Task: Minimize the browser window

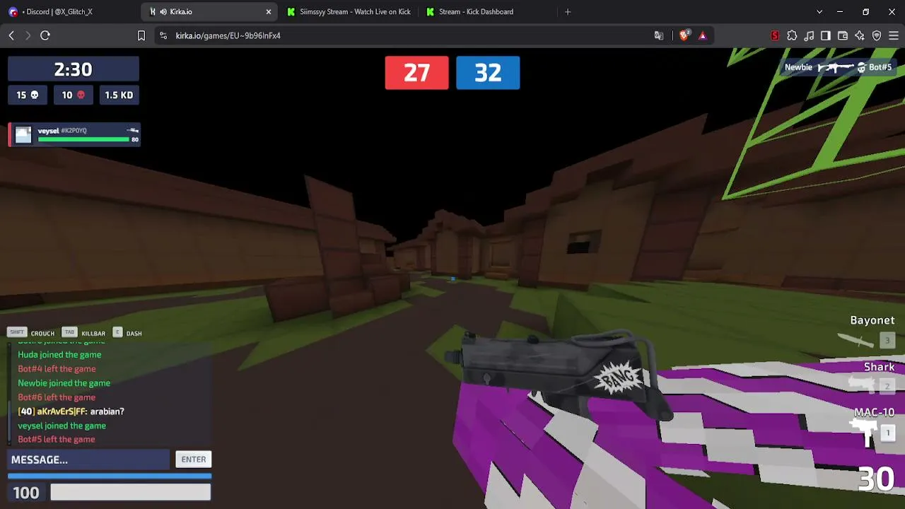Action: coord(840,12)
